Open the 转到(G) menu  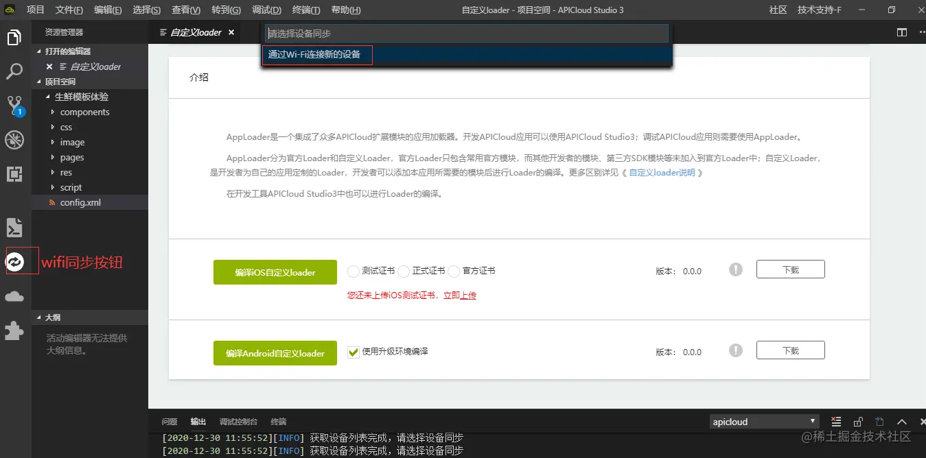tap(226, 10)
